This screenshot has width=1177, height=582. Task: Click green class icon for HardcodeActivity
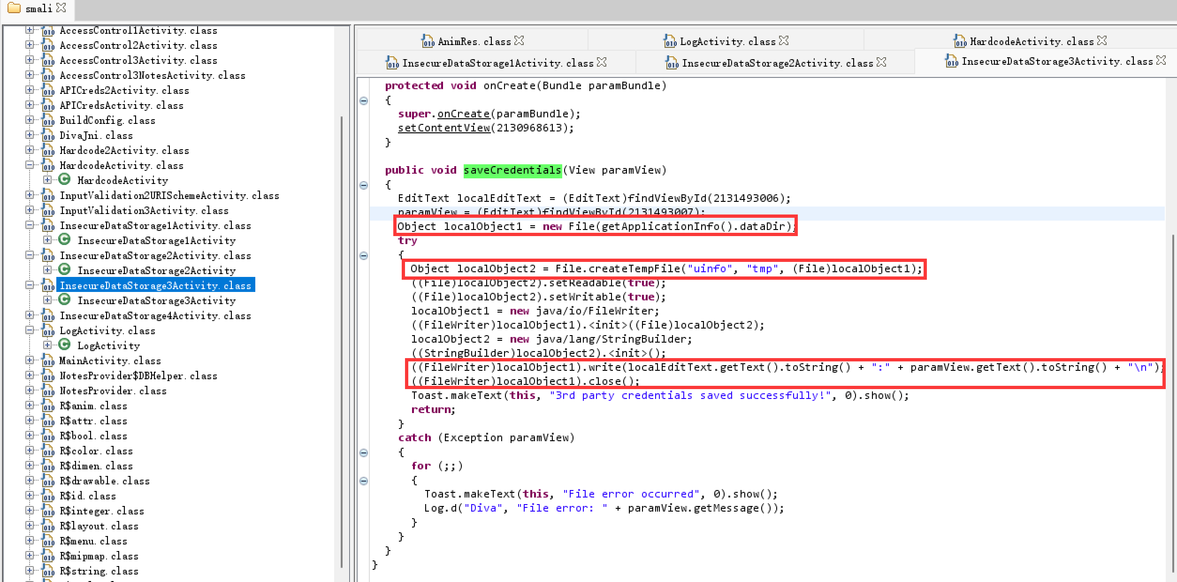click(64, 180)
